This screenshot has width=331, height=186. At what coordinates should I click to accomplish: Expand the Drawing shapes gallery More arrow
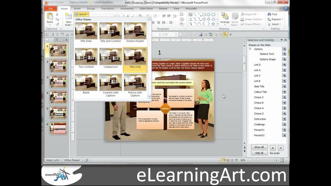pos(217,24)
